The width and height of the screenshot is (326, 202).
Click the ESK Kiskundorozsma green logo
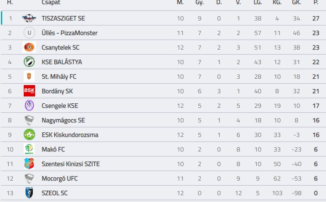point(29,135)
